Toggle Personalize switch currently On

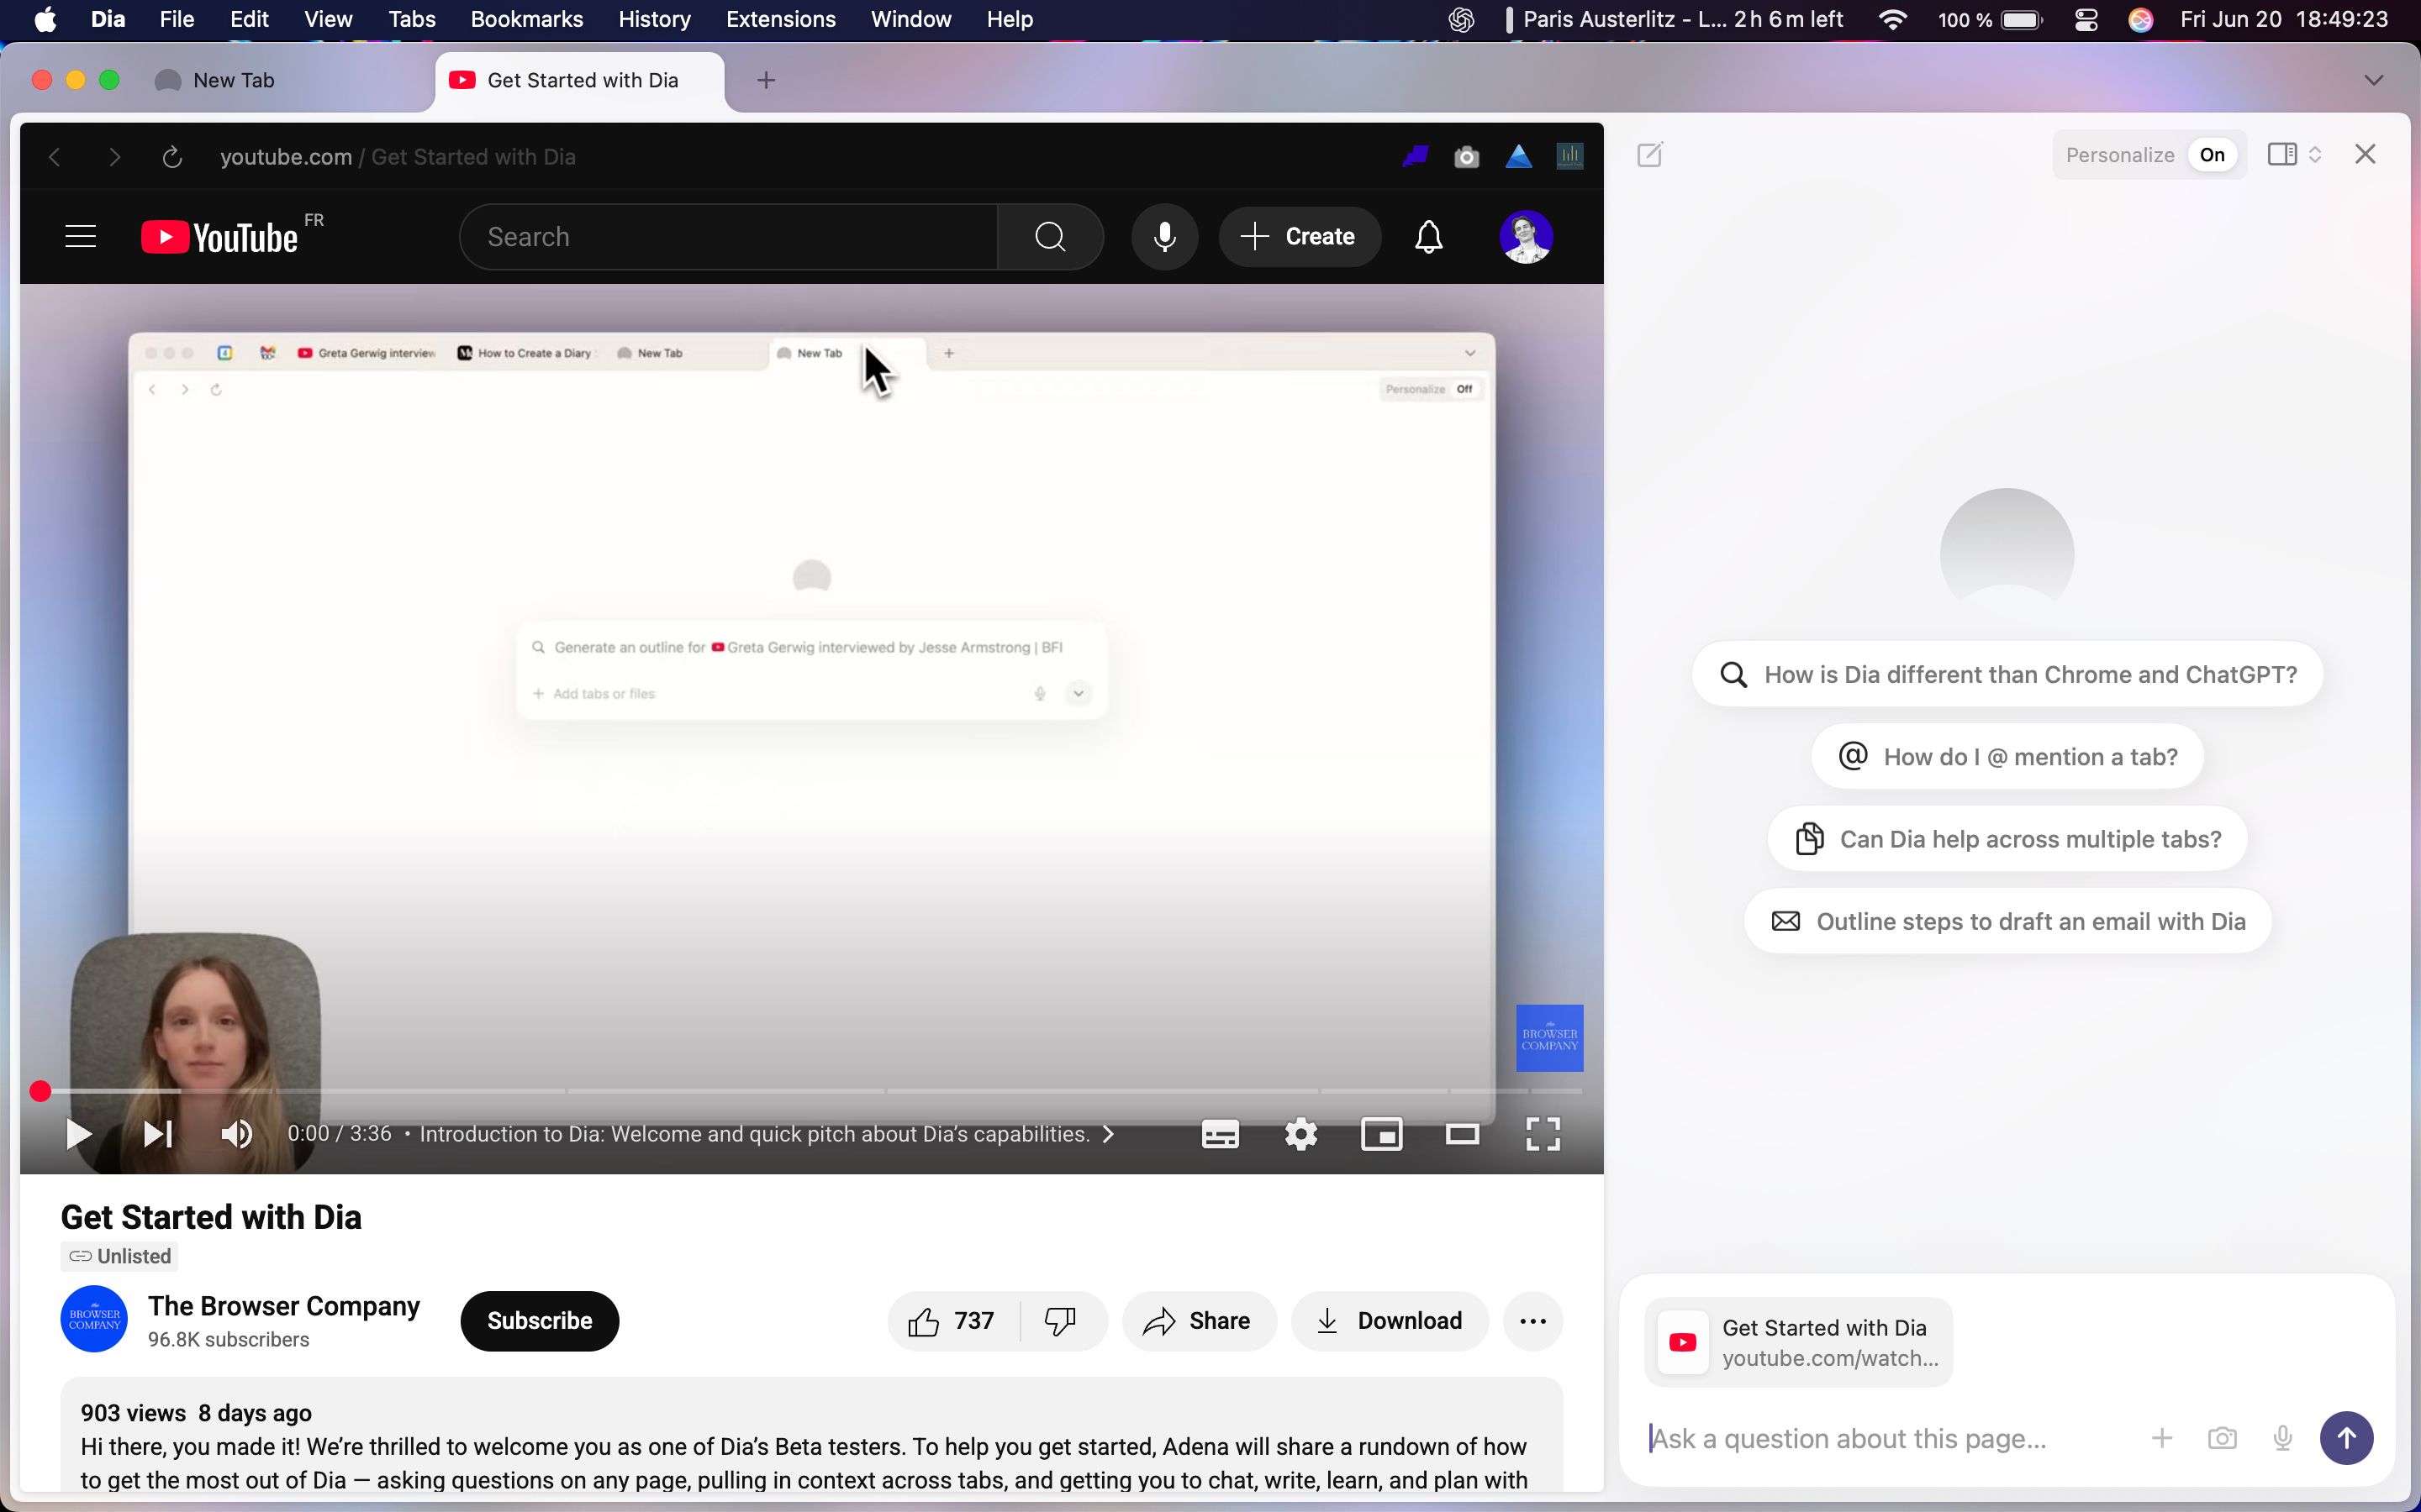coord(2212,155)
